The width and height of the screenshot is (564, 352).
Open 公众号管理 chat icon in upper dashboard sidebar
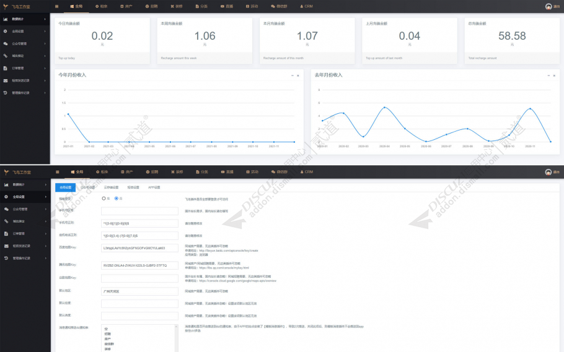coord(6,43)
